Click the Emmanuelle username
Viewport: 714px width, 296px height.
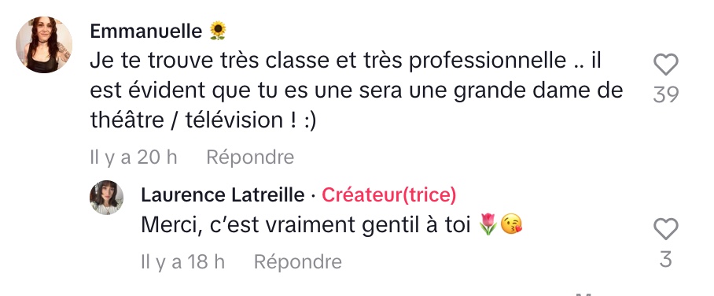point(146,31)
